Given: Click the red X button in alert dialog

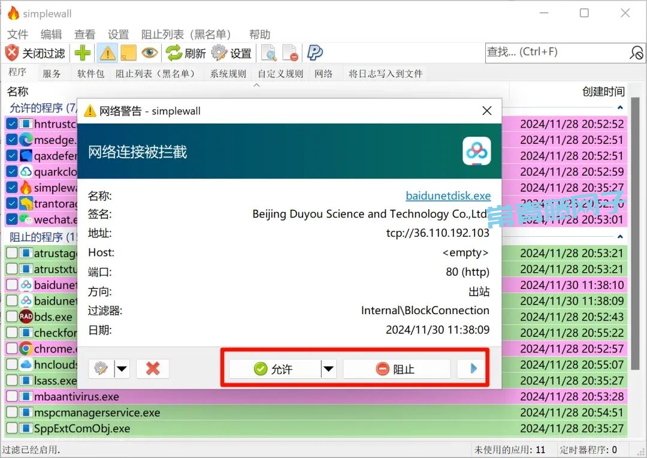Looking at the screenshot, I should [153, 369].
